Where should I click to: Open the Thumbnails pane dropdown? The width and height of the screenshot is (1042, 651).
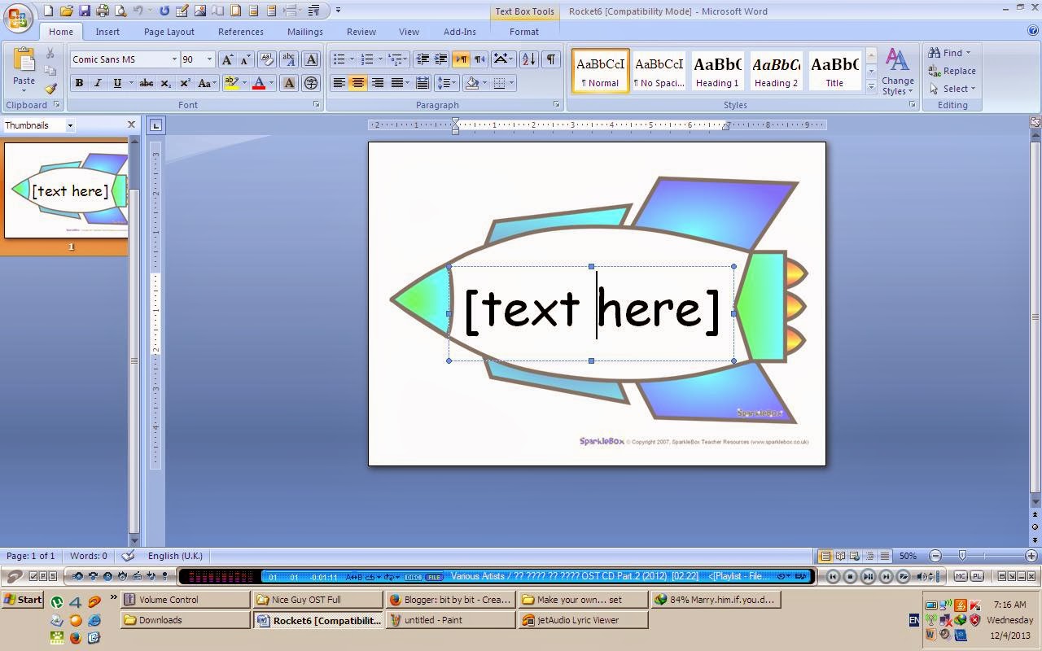pos(70,125)
